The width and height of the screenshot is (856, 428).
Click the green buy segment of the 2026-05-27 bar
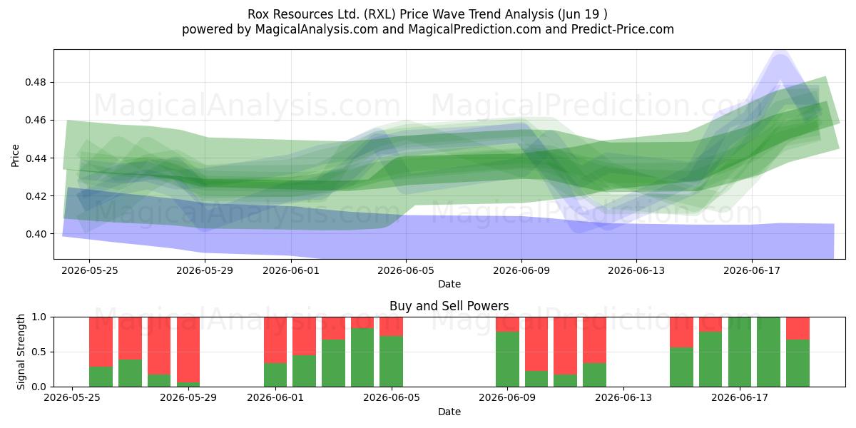[x=130, y=373]
